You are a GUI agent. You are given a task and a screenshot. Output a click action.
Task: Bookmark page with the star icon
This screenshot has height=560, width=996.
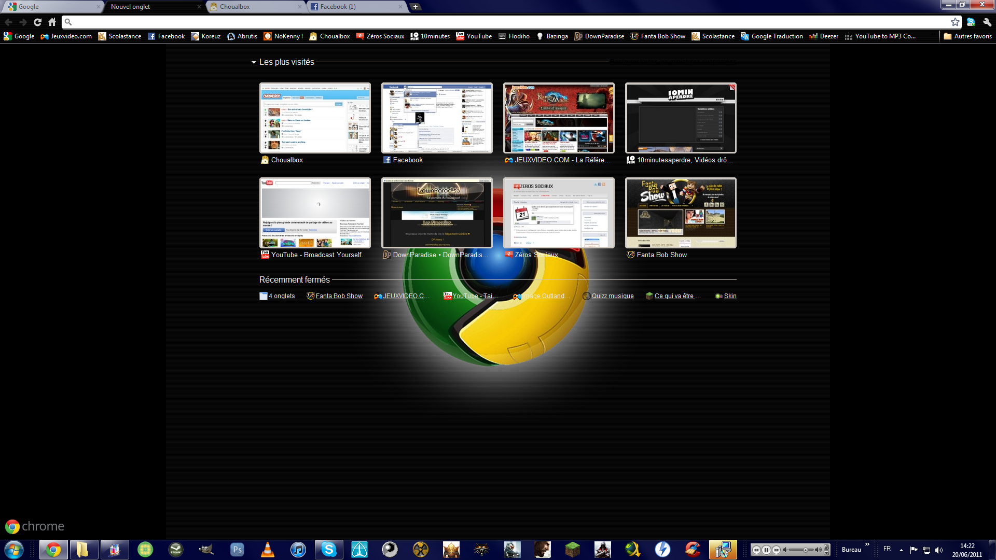(955, 22)
